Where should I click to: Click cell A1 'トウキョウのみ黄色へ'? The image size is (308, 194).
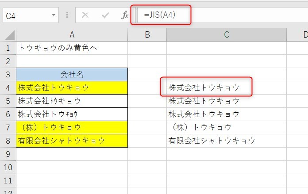pos(72,48)
